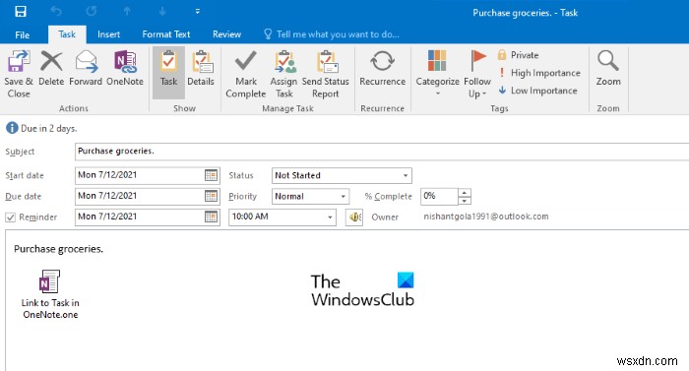The image size is (689, 371).
Task: Mark the task Complete
Action: tap(246, 74)
